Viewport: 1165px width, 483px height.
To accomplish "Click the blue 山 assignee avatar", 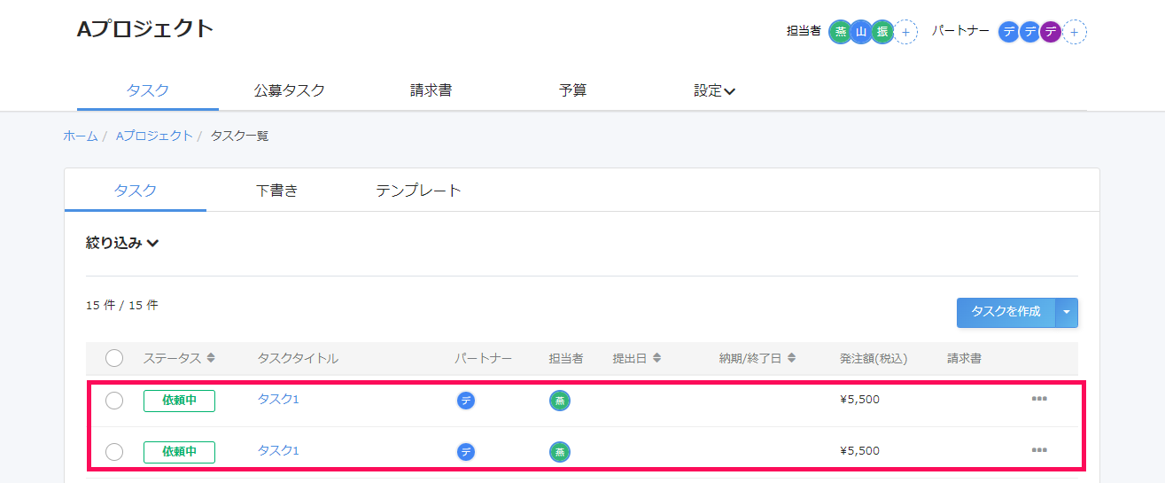I will [x=861, y=32].
